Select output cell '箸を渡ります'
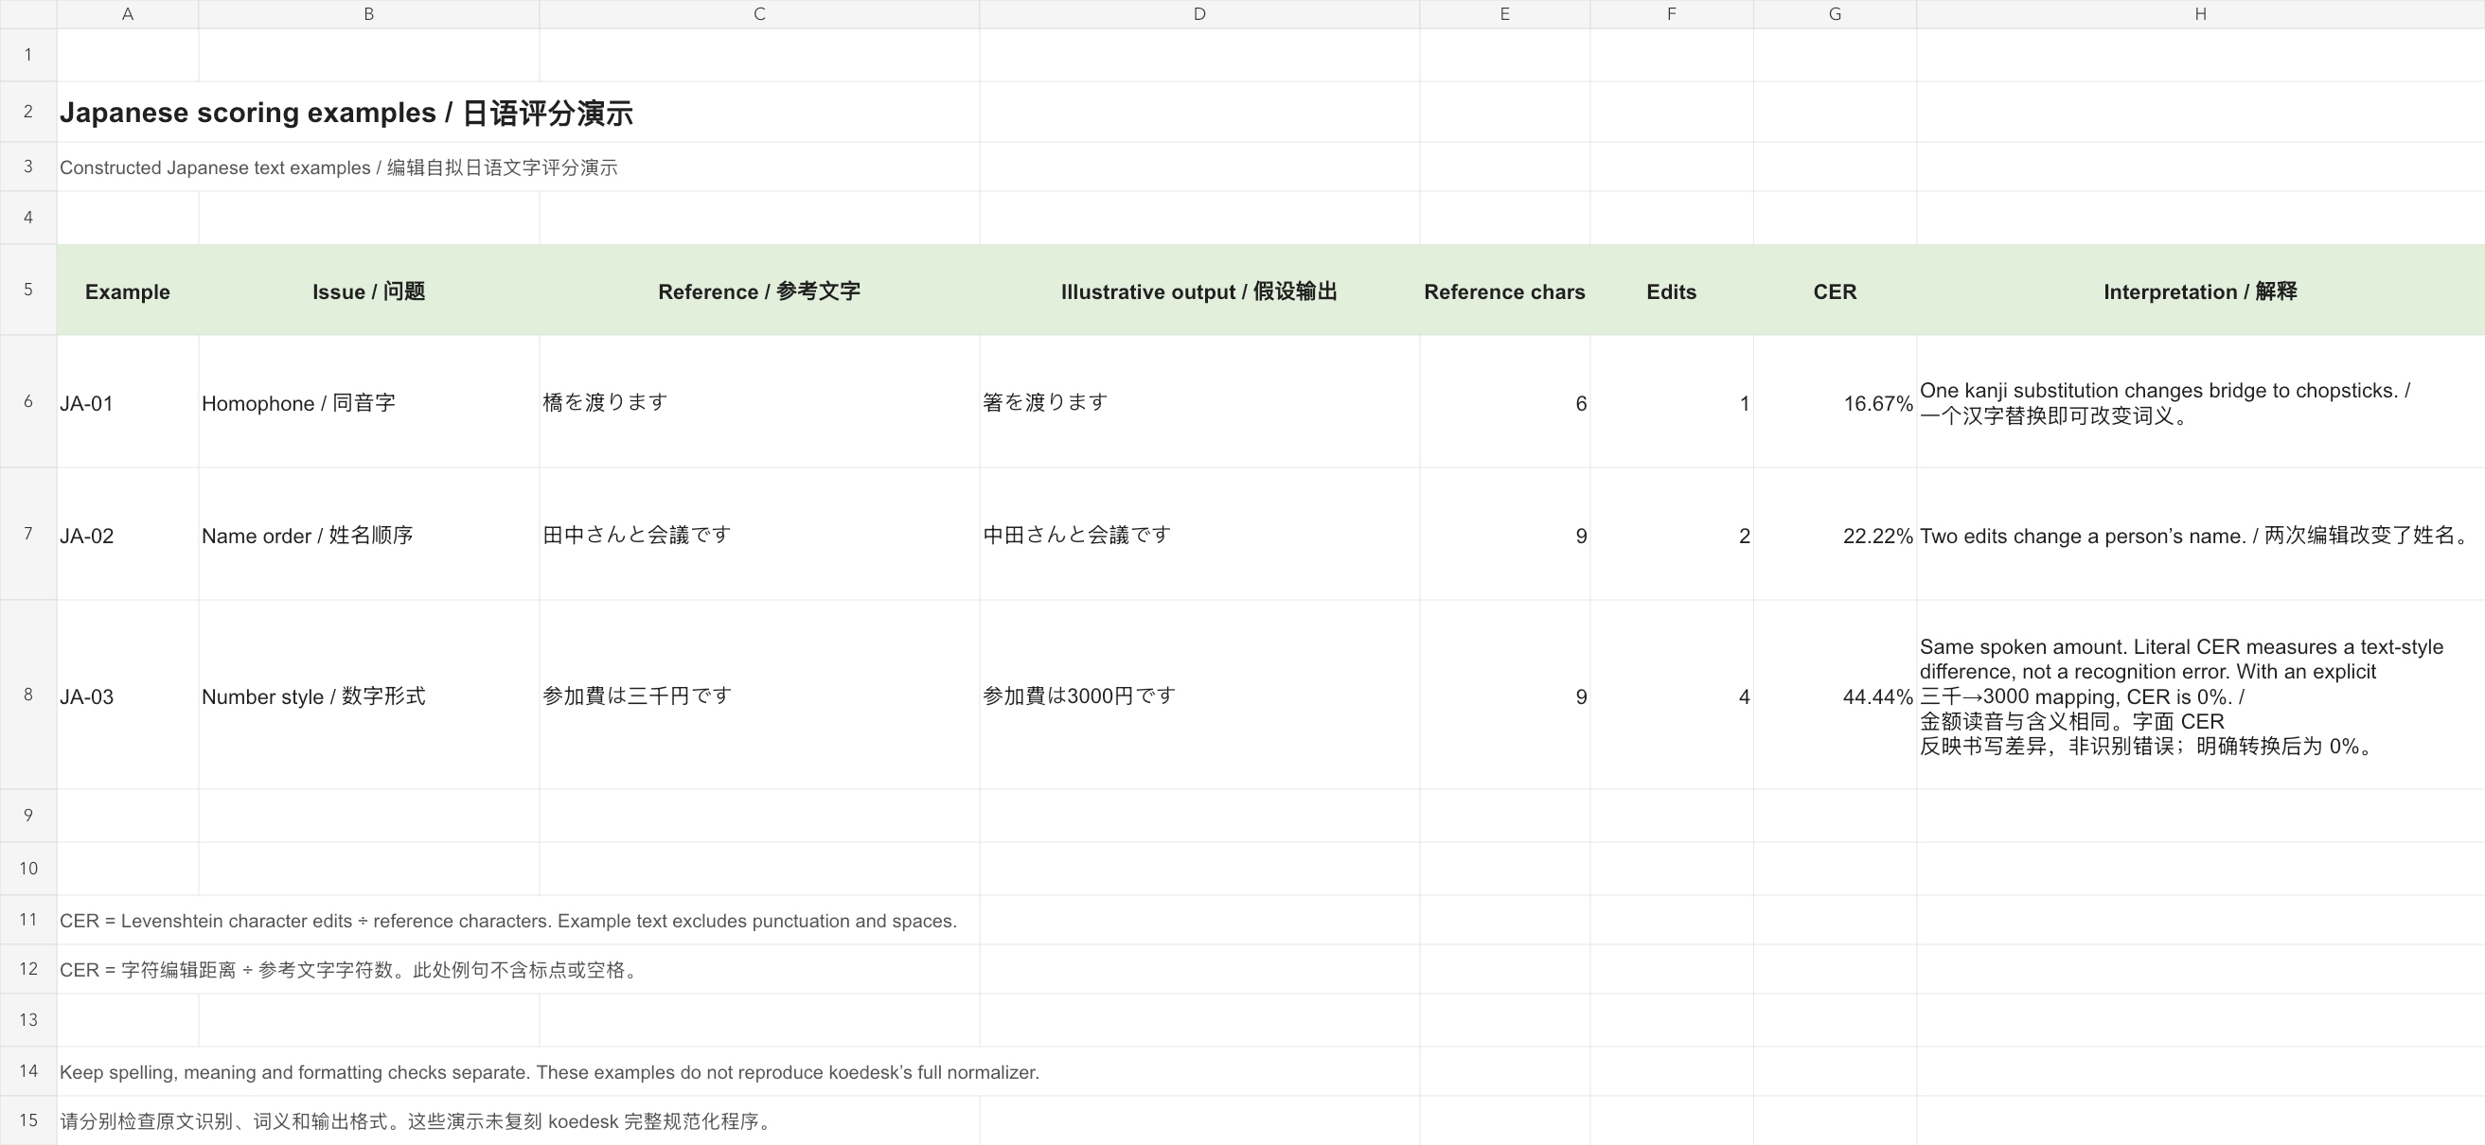Viewport: 2485px width, 1145px height. [x=1199, y=402]
